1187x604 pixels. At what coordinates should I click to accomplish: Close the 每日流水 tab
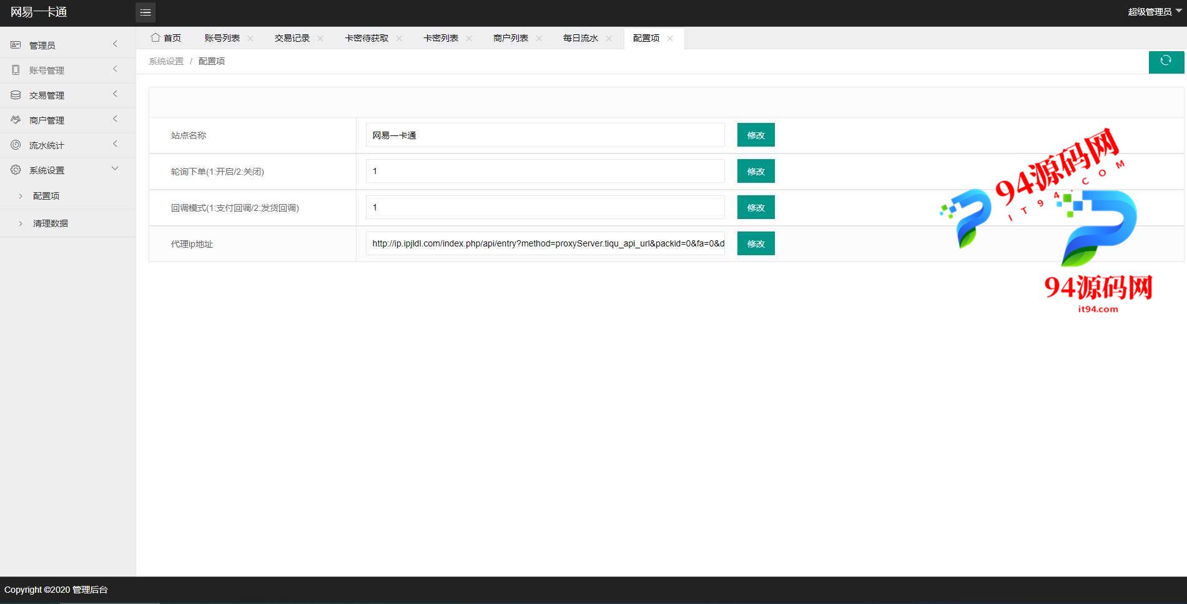coord(609,38)
